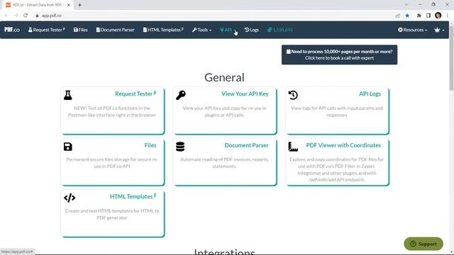Reload the page with refresh icon
The height and width of the screenshot is (255, 454).
coord(26,16)
